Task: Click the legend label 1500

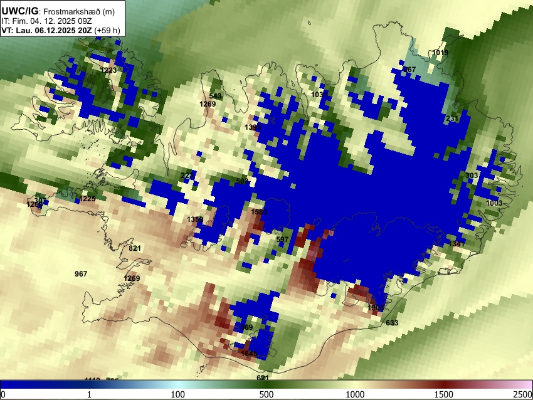Action: (x=444, y=394)
